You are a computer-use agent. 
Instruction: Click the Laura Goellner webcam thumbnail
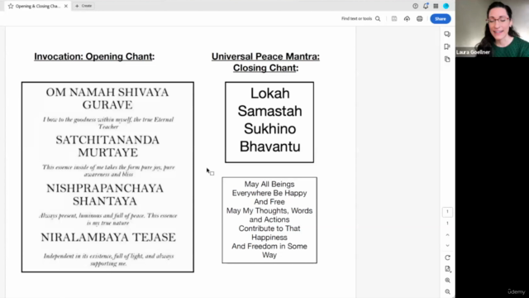[x=493, y=28]
